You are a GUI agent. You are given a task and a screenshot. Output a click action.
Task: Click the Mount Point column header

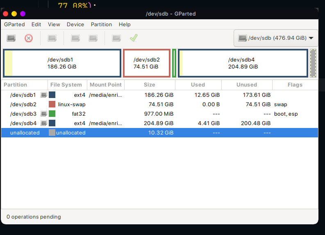106,85
